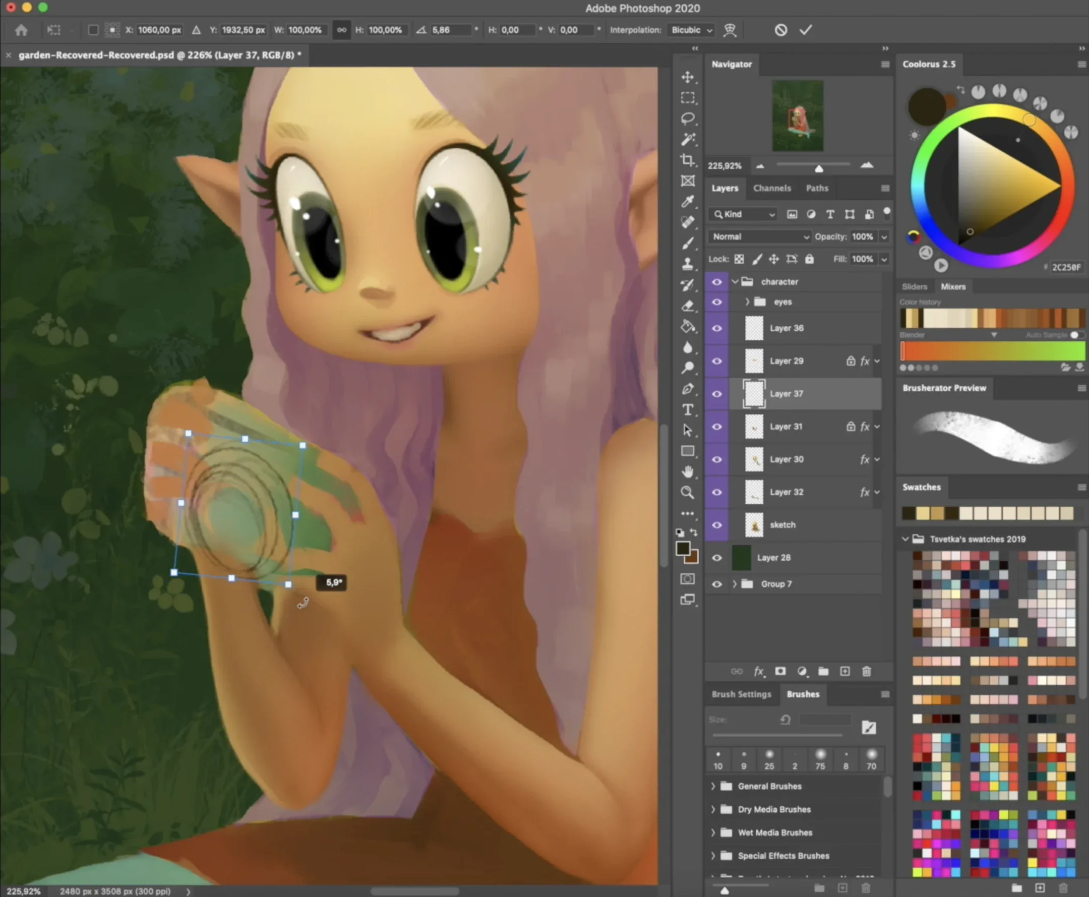Select the Eyedropper tool
Image resolution: width=1089 pixels, height=897 pixels.
click(687, 202)
